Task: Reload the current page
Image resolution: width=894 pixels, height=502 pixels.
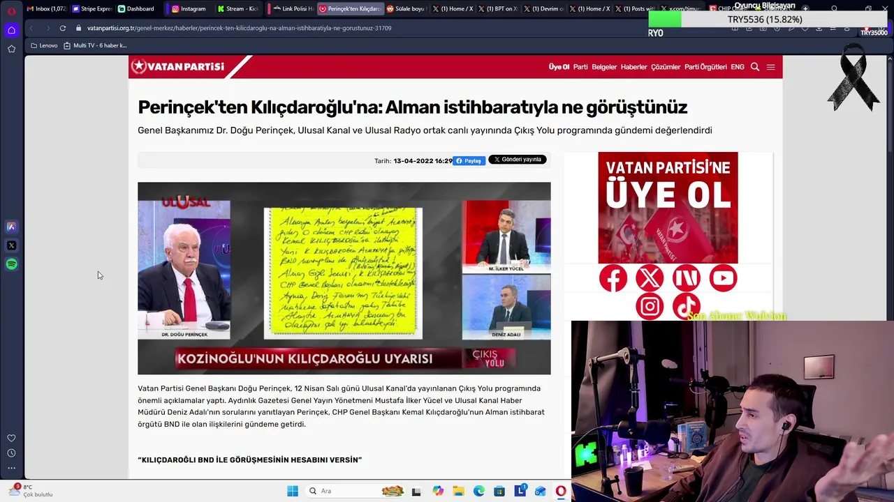Action: pos(63,28)
